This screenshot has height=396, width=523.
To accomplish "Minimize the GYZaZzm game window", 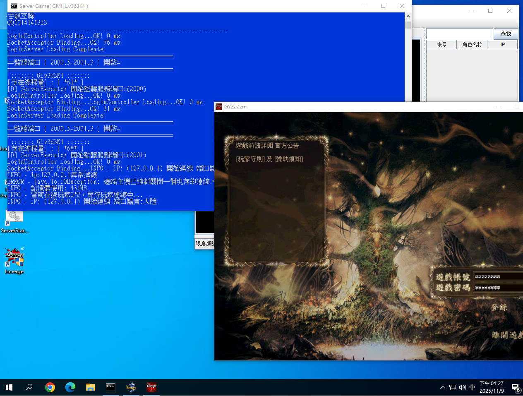I will point(498,107).
